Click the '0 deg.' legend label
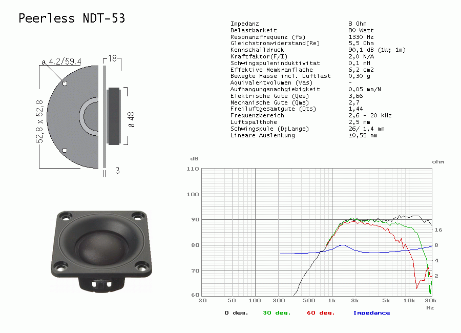Image resolution: width=461 pixels, height=333 pixels. (236, 313)
